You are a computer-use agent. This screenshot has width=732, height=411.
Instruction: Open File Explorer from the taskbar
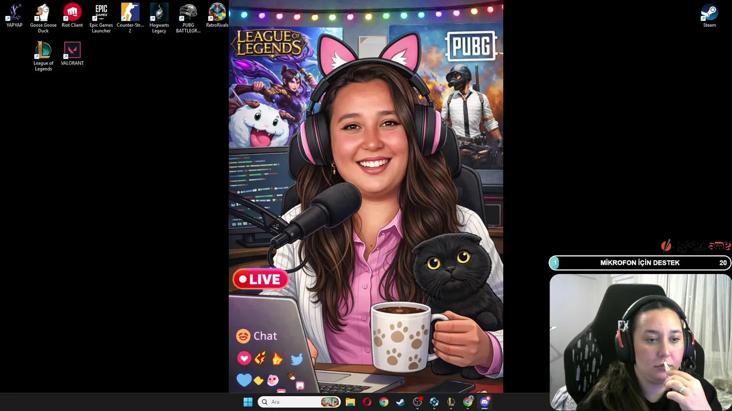point(350,402)
